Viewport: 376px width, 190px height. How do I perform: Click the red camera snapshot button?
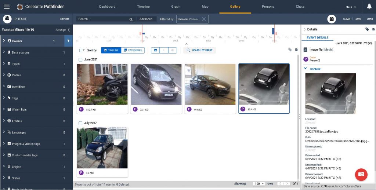[x=361, y=174]
